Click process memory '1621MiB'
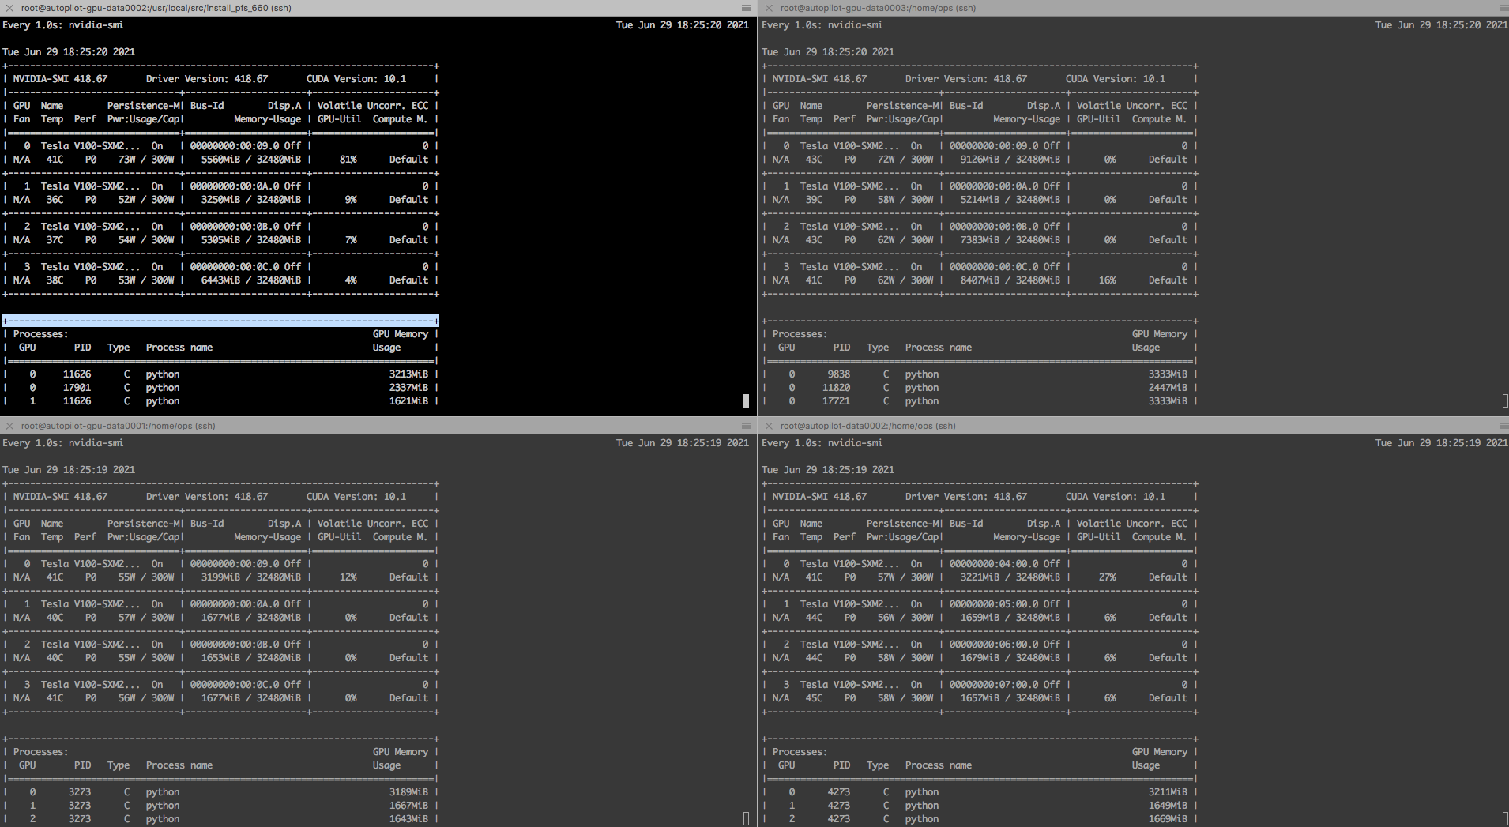Viewport: 1509px width, 827px height. coord(408,401)
